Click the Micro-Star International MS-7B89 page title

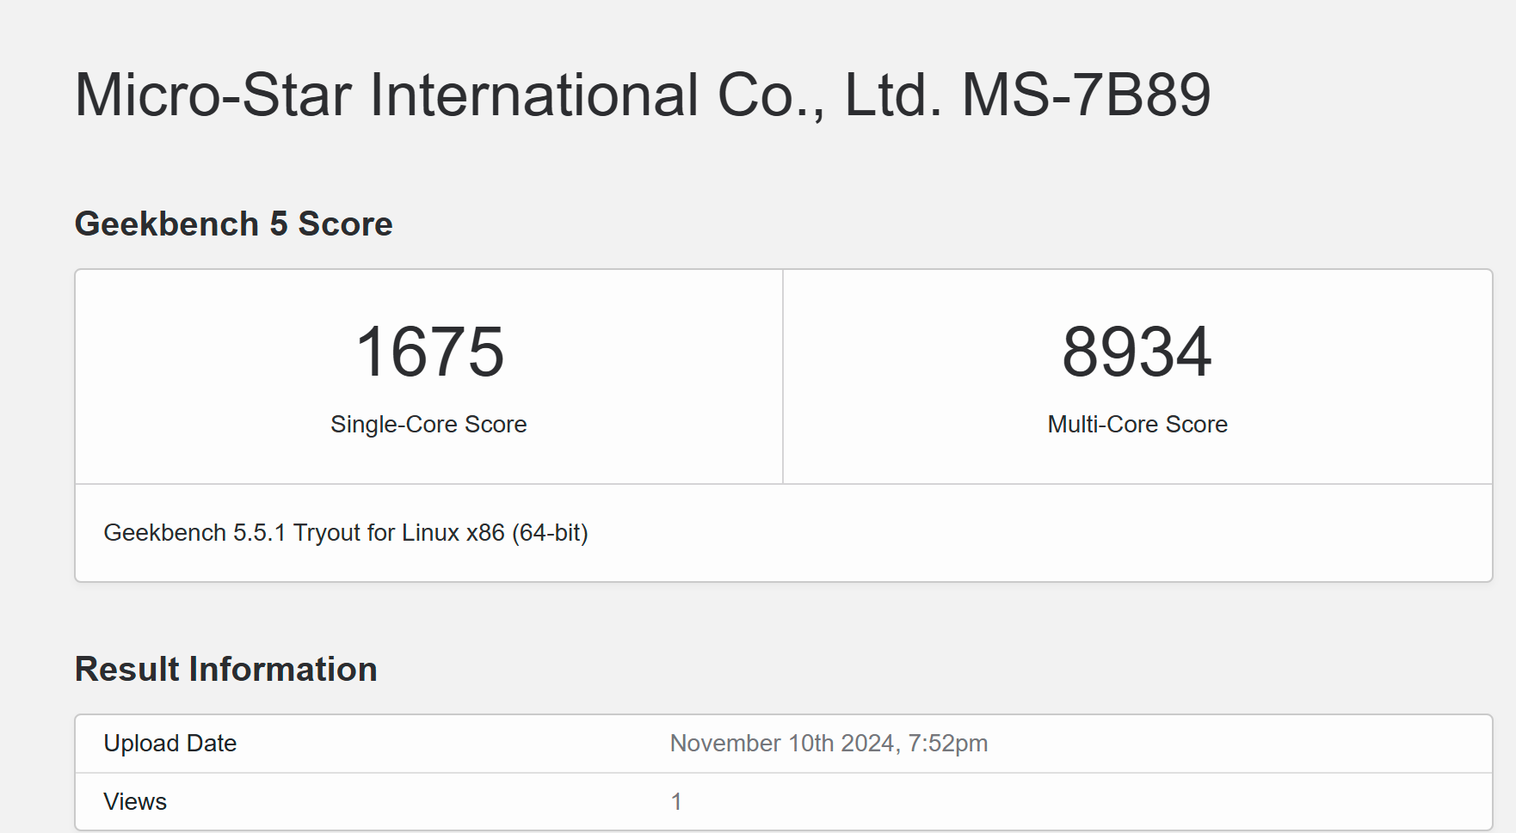click(643, 95)
